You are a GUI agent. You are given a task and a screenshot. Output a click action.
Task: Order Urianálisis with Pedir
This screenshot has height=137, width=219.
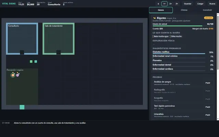coord(208,115)
